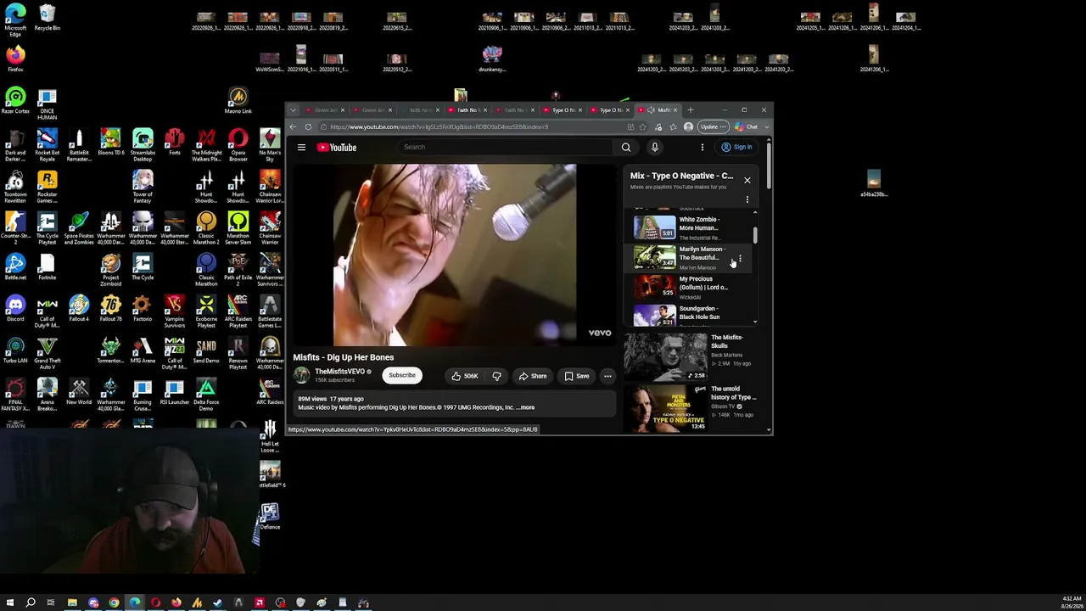The width and height of the screenshot is (1086, 611).
Task: Like the video showing 506K likes
Action: [x=464, y=376]
